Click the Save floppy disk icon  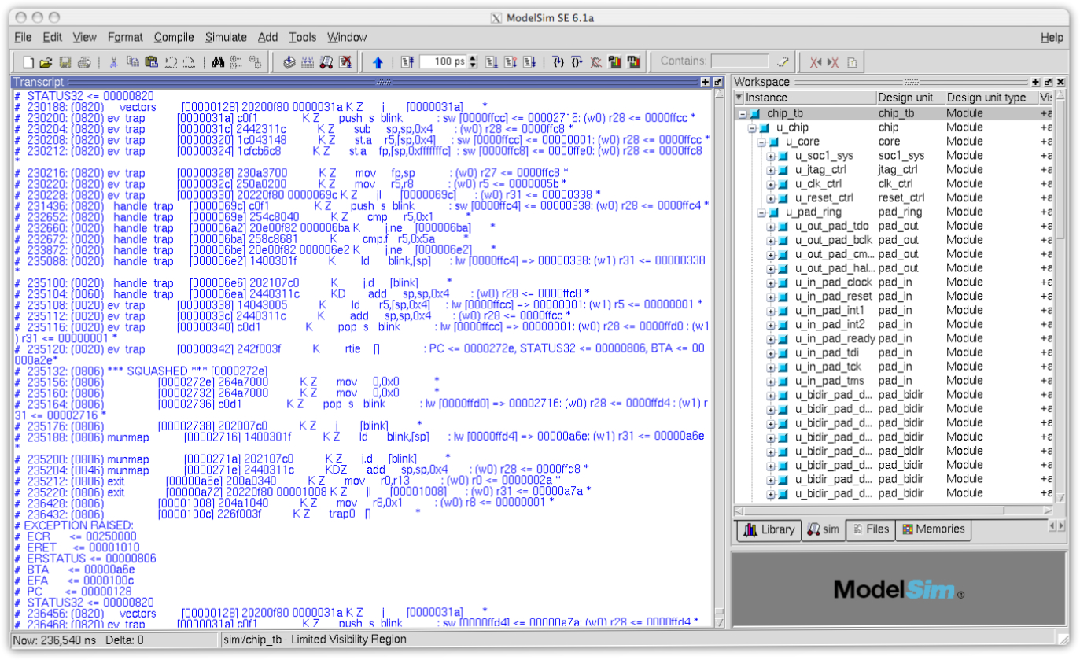pyautogui.click(x=65, y=62)
